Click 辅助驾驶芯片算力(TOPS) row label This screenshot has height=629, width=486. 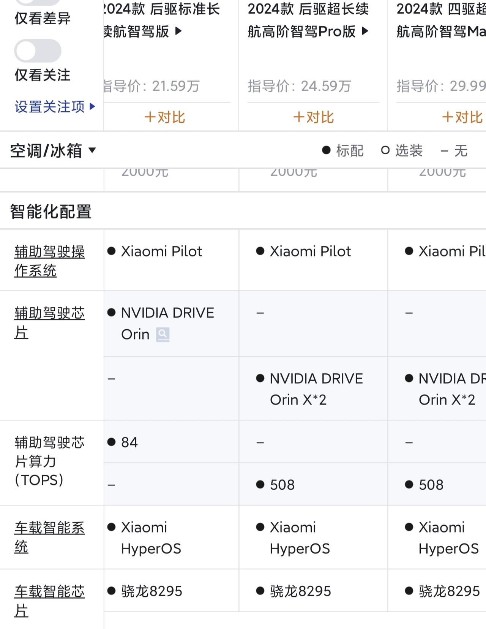pos(50,461)
